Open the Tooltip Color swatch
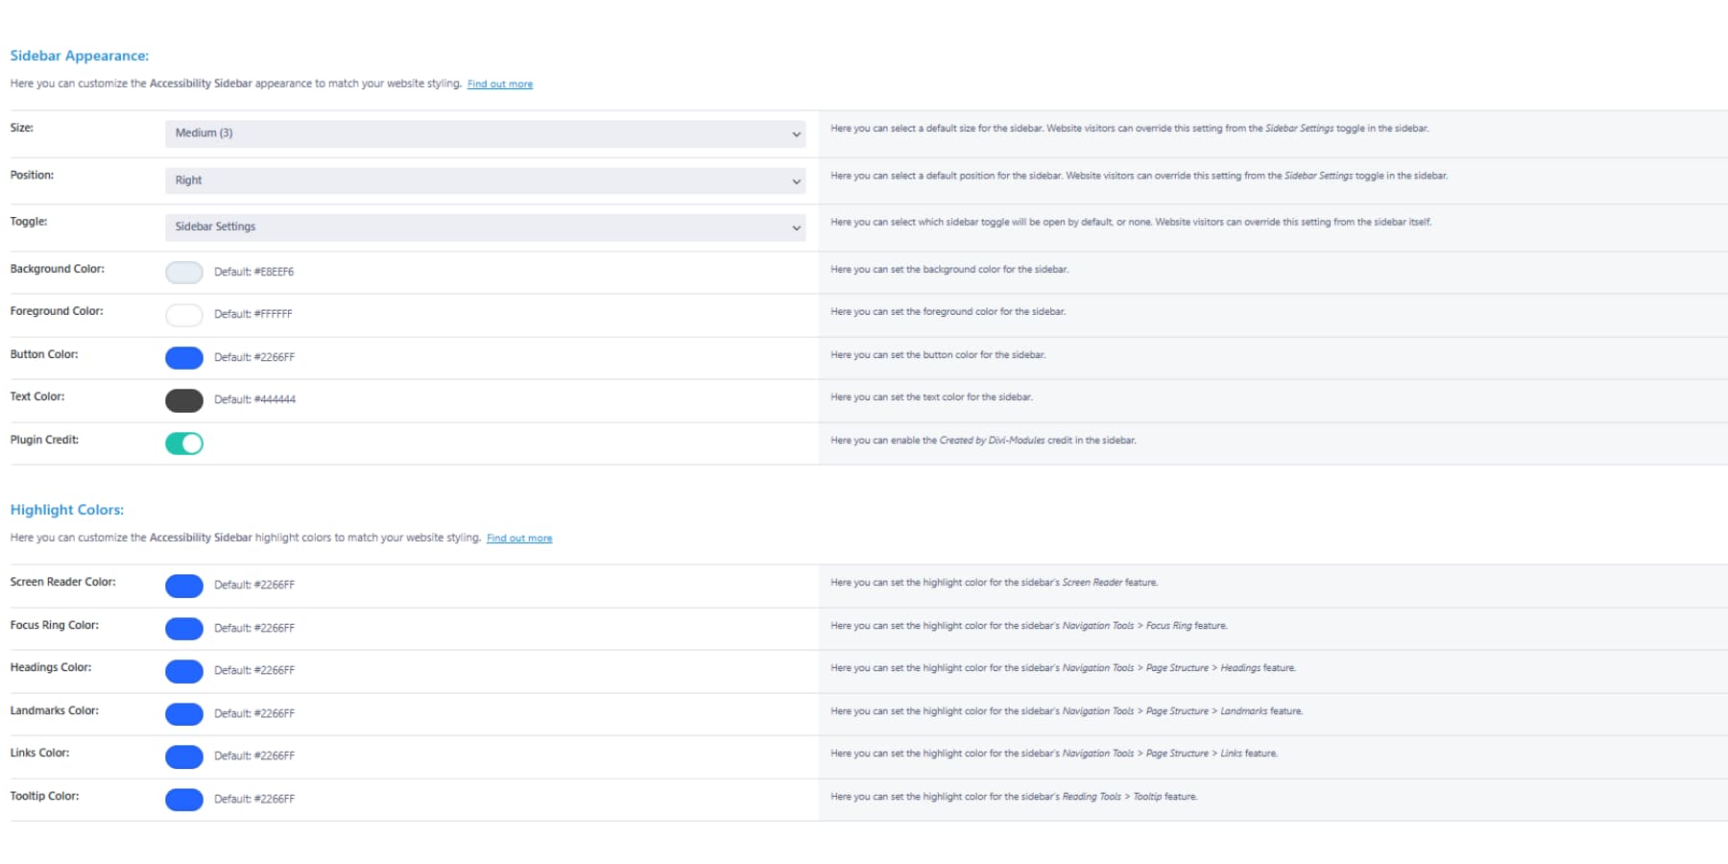Screen dimensions: 1728x864 point(184,799)
